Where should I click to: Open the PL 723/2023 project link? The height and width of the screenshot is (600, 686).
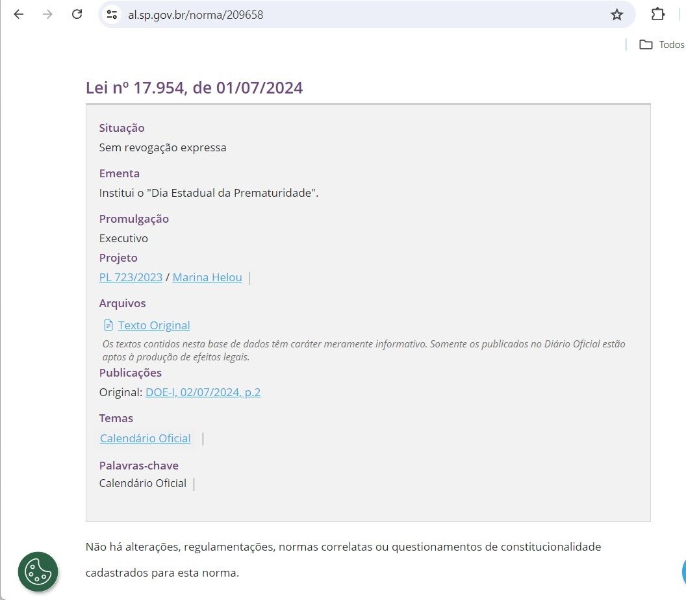coord(131,277)
